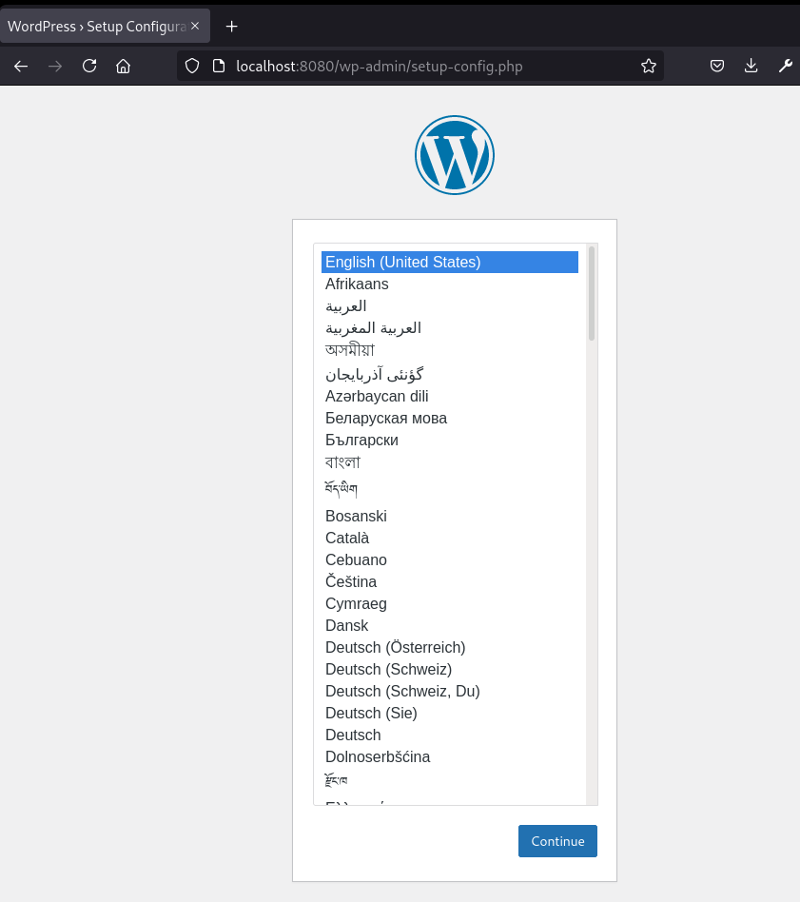Open tracking protection shield info

[x=192, y=67]
